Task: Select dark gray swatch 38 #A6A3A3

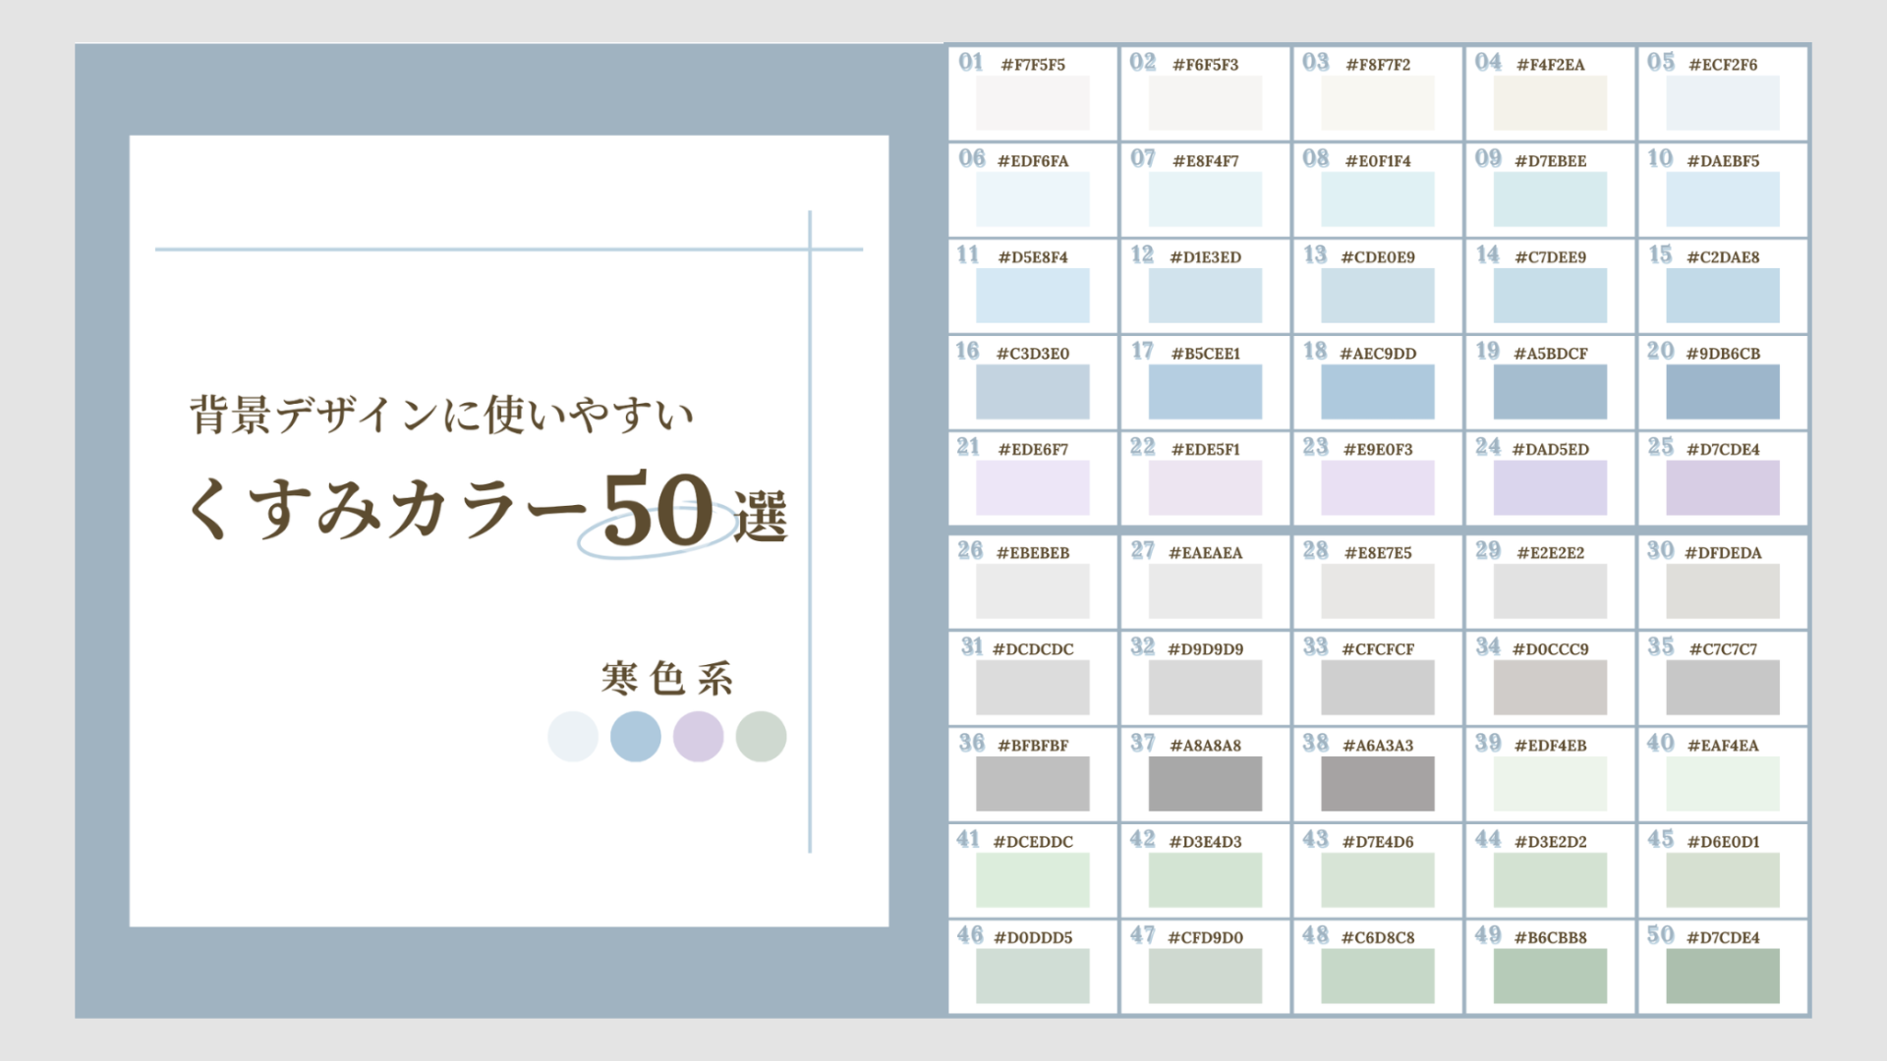Action: click(1375, 783)
